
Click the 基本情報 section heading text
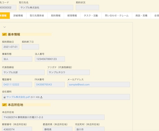[x=14, y=34]
